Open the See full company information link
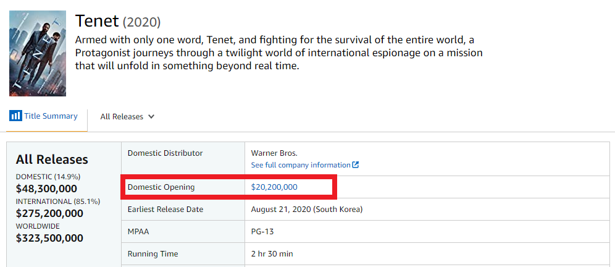The width and height of the screenshot is (615, 267). 301,165
